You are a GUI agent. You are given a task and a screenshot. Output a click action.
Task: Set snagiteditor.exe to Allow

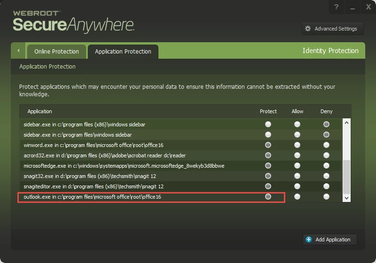click(297, 186)
